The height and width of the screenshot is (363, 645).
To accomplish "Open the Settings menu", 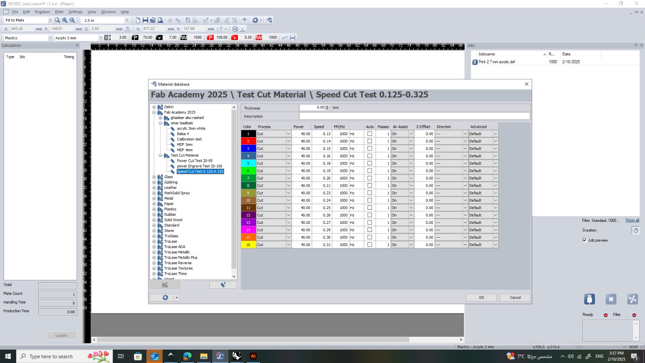I will pos(75,12).
